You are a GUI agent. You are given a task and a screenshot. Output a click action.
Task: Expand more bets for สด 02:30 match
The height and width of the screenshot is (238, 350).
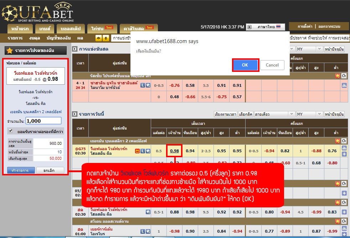pyautogui.click(x=344, y=212)
